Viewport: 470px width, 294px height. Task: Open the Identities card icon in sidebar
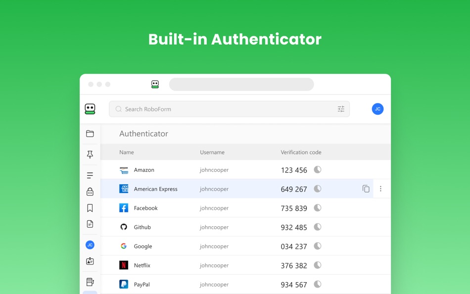tap(90, 261)
